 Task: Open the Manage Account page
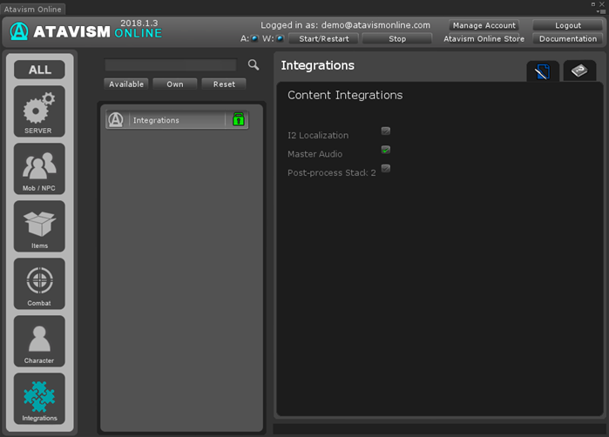pyautogui.click(x=484, y=25)
